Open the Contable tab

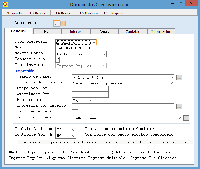[x=133, y=31]
